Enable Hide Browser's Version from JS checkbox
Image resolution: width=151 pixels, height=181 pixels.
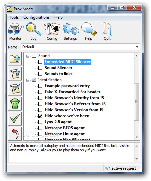point(40,110)
